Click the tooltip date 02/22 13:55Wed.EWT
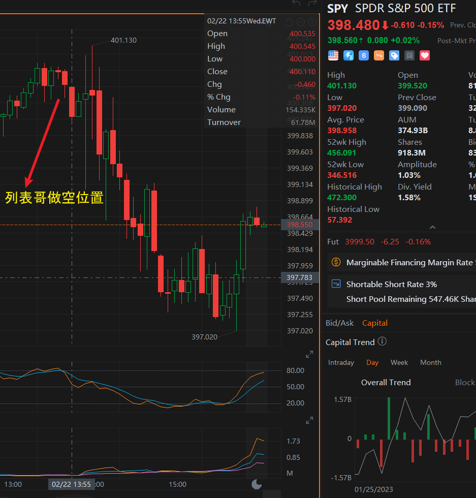 pos(242,21)
